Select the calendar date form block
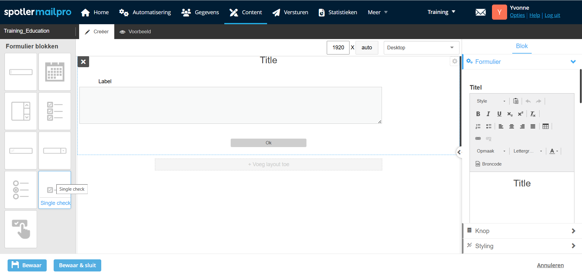Screen dimensions: 582x276 (x=55, y=72)
